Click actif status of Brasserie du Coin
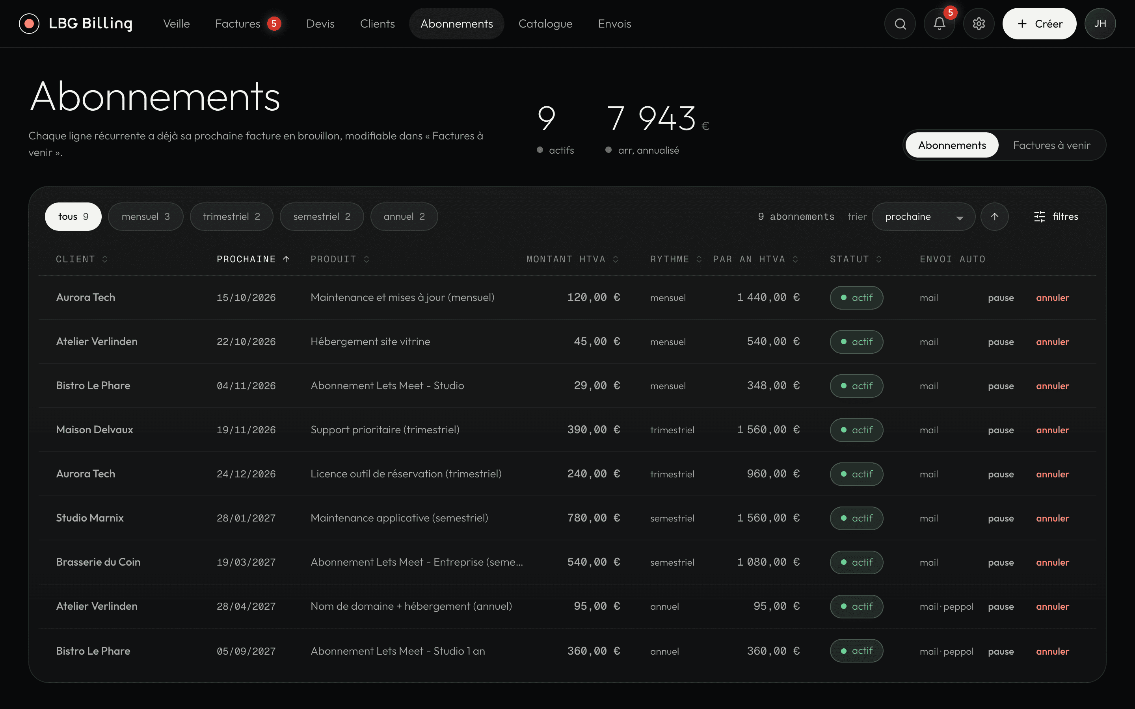 click(856, 562)
